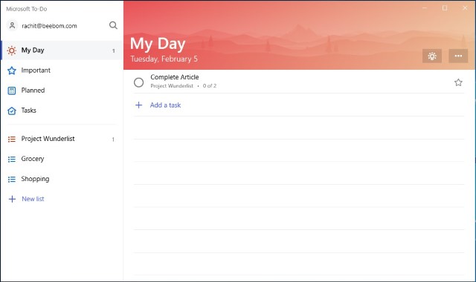Mark Complete Article task as completed

click(138, 82)
